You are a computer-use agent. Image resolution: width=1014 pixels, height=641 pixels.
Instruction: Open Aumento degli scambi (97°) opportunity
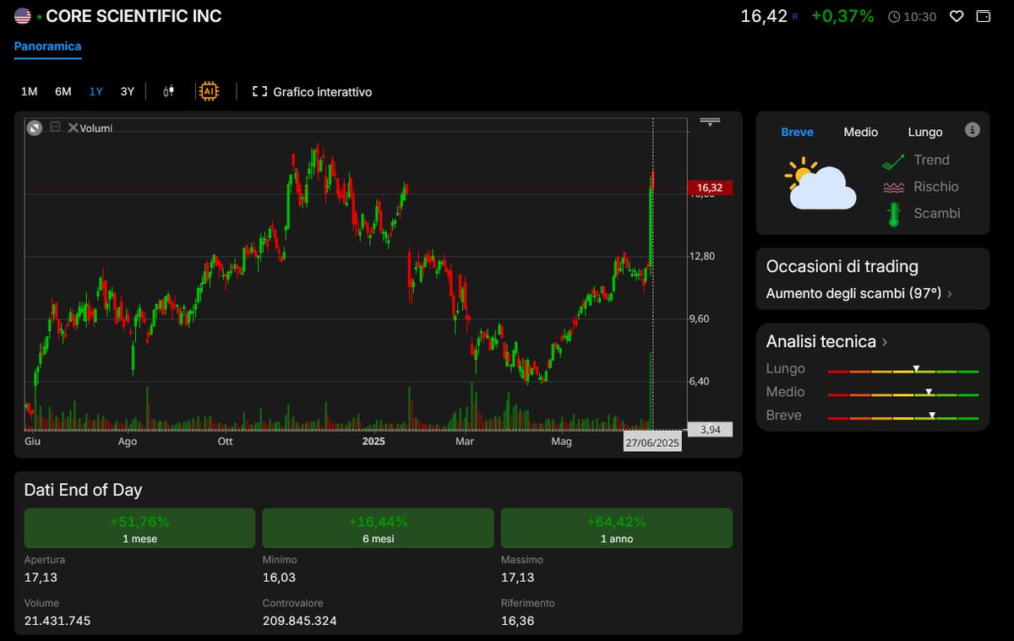pyautogui.click(x=860, y=293)
